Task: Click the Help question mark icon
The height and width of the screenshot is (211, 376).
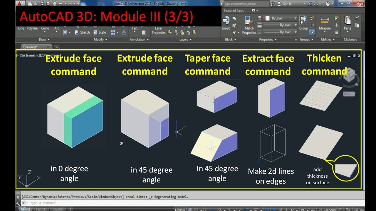Action: point(328,4)
